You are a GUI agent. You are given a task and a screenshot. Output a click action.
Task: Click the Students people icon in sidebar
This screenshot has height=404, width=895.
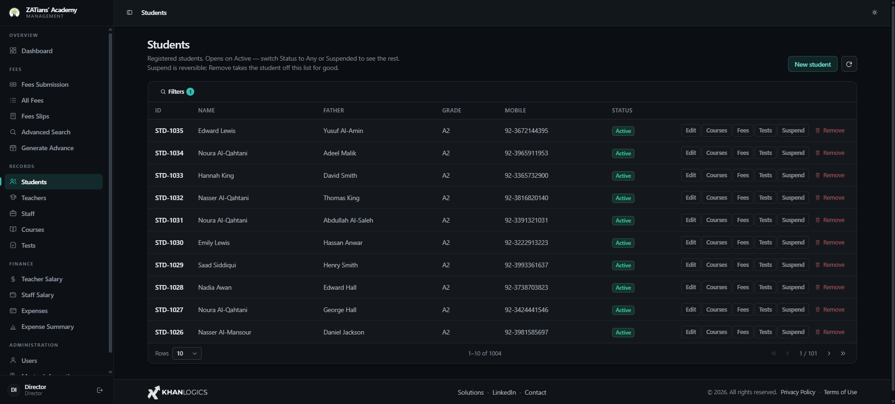click(x=13, y=182)
